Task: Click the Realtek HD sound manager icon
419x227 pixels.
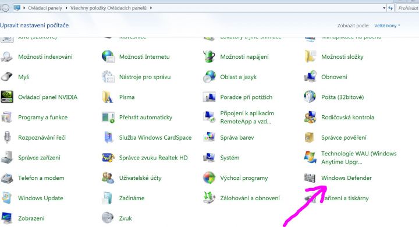Action: coord(108,158)
